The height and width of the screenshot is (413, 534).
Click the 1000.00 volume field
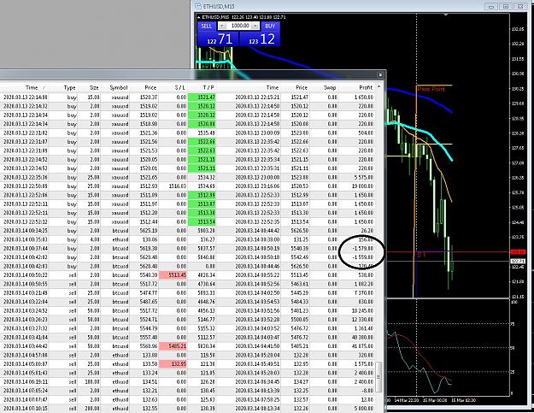238,26
